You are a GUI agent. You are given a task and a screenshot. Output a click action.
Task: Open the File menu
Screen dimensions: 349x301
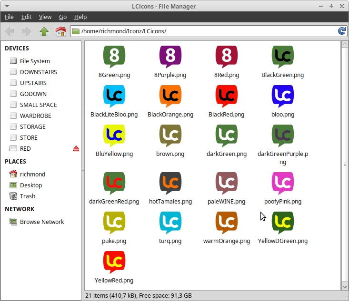9,17
